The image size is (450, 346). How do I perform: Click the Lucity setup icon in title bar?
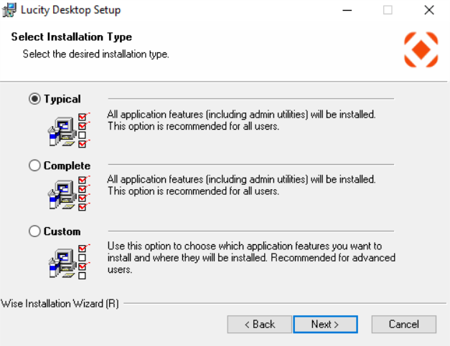[10, 10]
